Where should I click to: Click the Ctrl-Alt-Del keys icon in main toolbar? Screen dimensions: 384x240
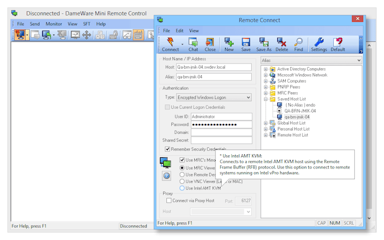[100, 35]
